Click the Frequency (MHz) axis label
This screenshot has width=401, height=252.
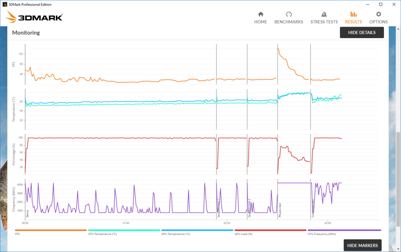point(13,200)
